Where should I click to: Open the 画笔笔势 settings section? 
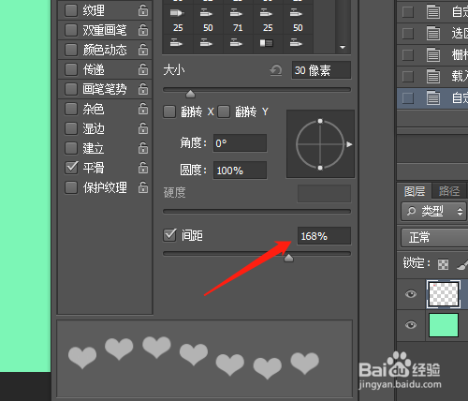click(x=105, y=89)
